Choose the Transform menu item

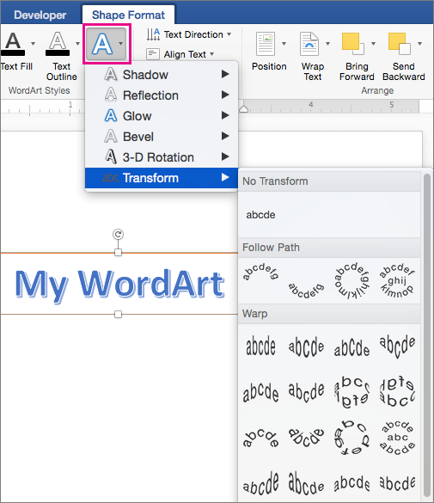point(162,178)
